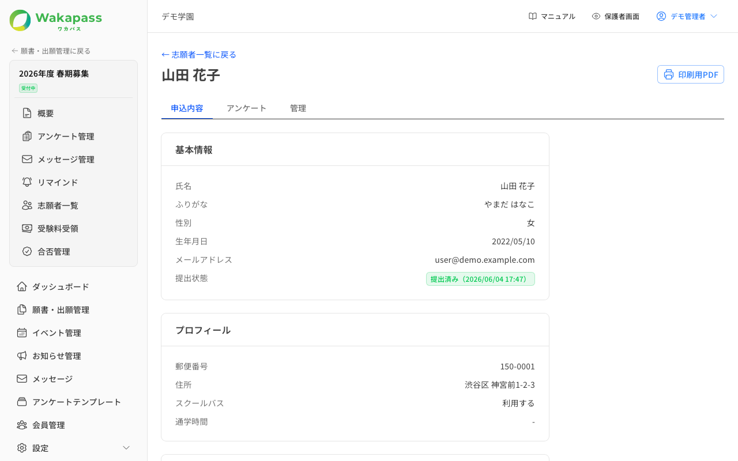Switch to the 管理 tab
Screen dimensions: 738x461
[298, 108]
